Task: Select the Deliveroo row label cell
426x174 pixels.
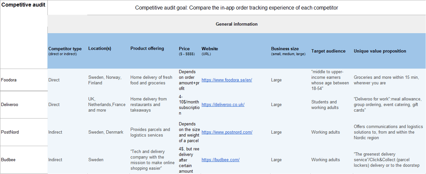Action: coord(24,105)
